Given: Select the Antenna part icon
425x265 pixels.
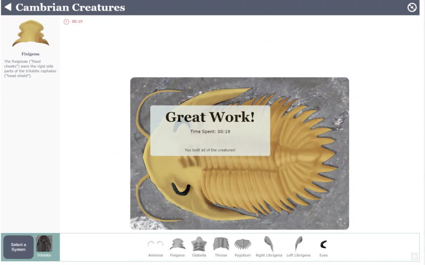Looking at the screenshot, I should pyautogui.click(x=155, y=244).
